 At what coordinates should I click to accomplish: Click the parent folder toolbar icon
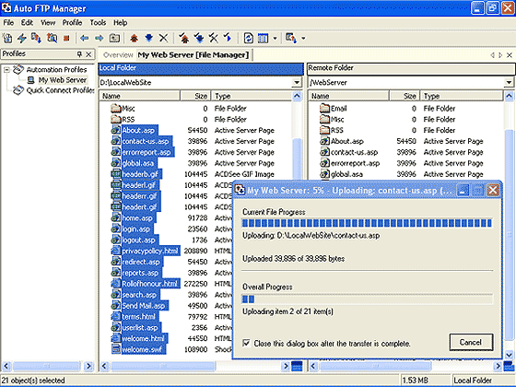pos(114,38)
